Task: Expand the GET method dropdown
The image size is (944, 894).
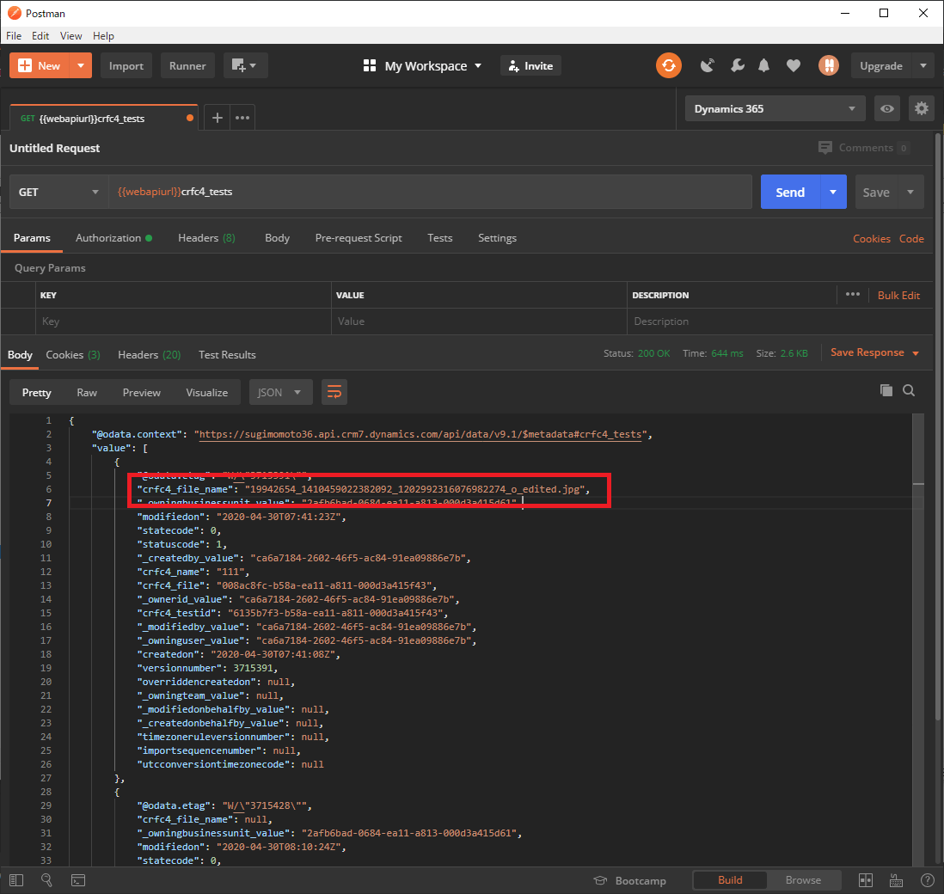Action: [58, 192]
